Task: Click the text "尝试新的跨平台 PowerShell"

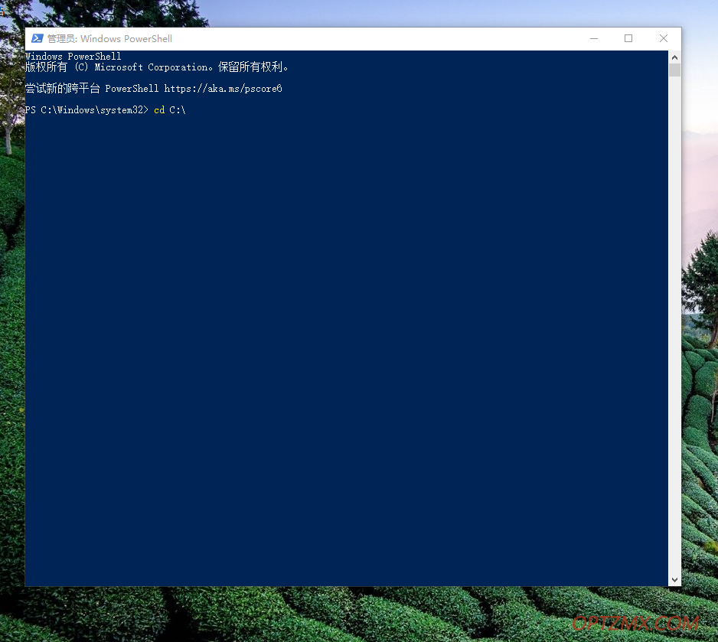Action: [x=92, y=88]
